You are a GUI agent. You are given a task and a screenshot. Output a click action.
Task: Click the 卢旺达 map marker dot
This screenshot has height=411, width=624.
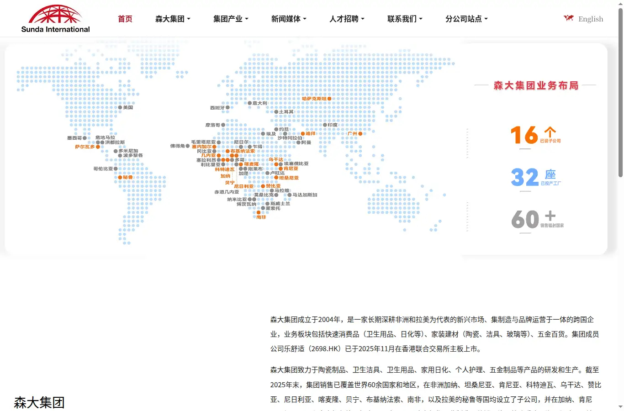click(x=267, y=173)
